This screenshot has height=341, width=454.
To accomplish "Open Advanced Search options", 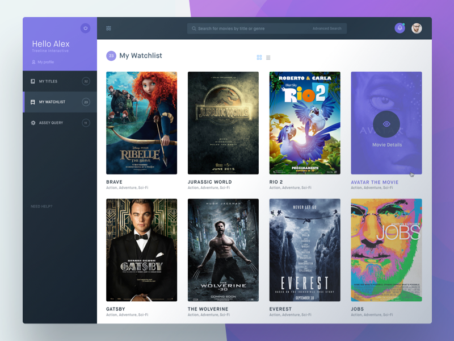I will [327, 28].
